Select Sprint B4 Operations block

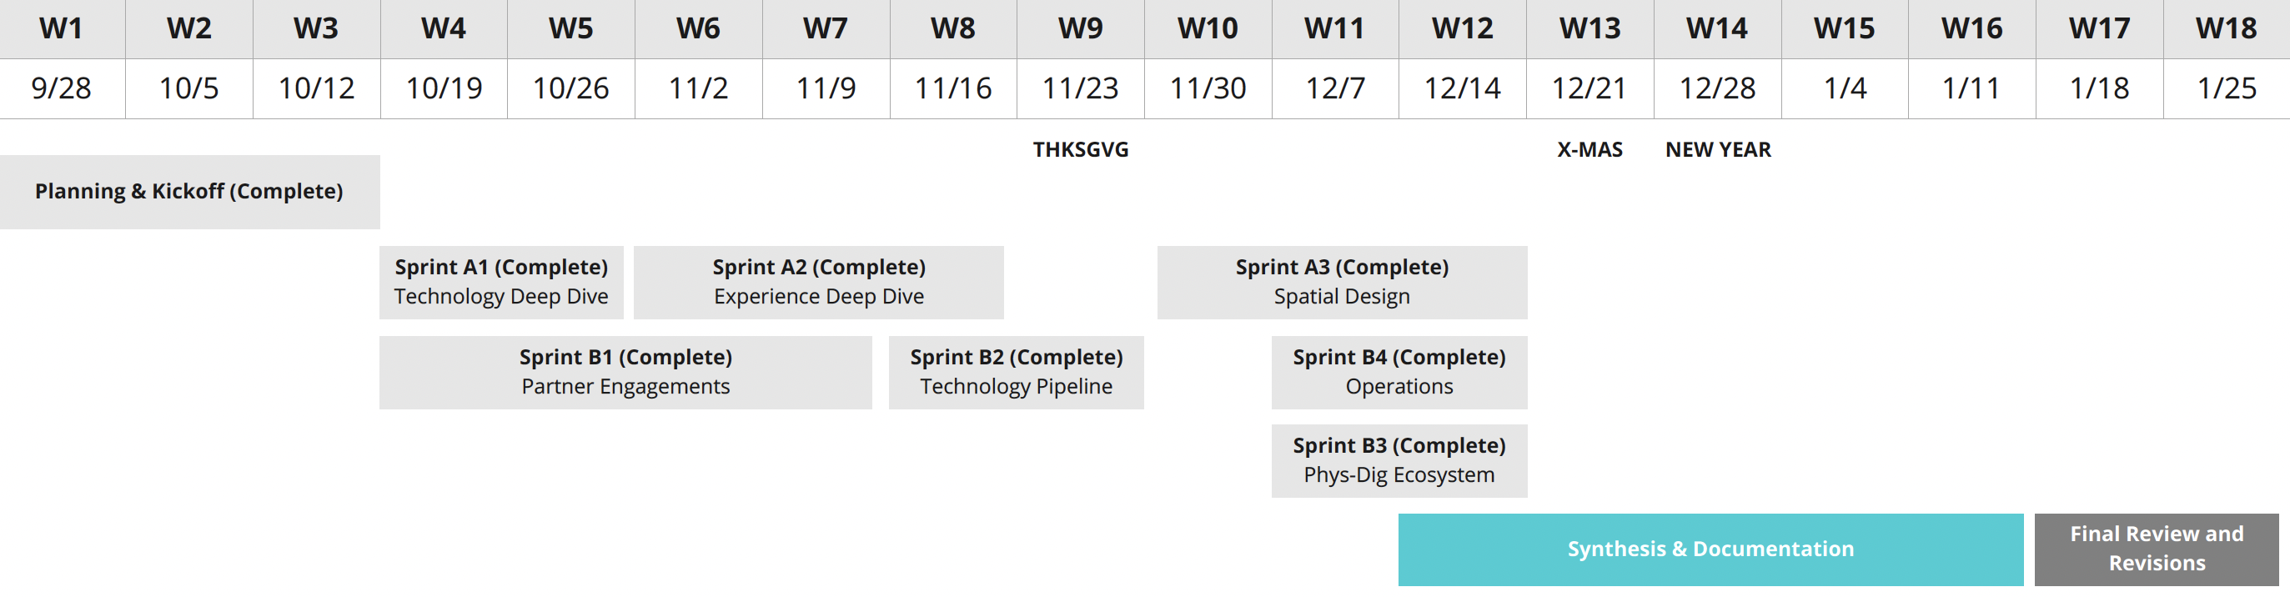pyautogui.click(x=1399, y=372)
